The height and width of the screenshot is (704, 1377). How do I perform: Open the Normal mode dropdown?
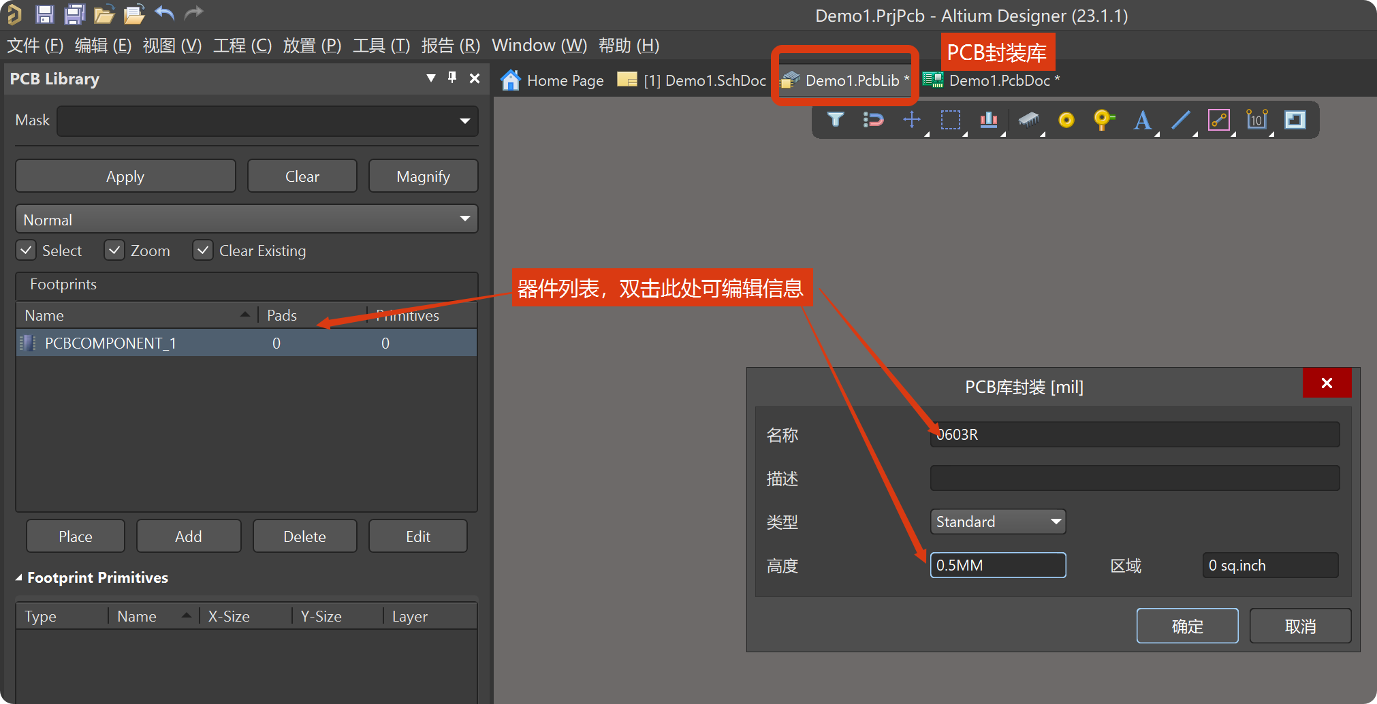[x=465, y=219]
